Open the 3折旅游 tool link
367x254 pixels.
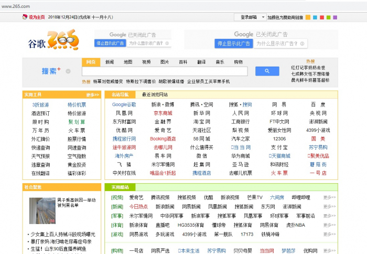[x=40, y=105]
